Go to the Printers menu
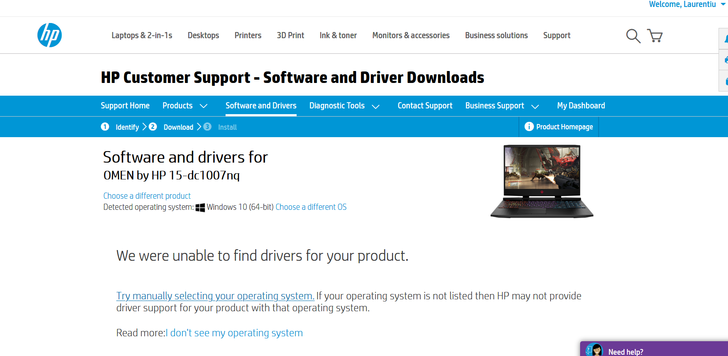728x356 pixels. 248,35
